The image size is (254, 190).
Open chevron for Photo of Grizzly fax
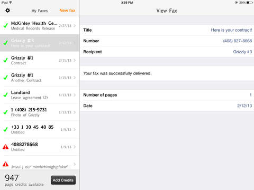(75, 112)
